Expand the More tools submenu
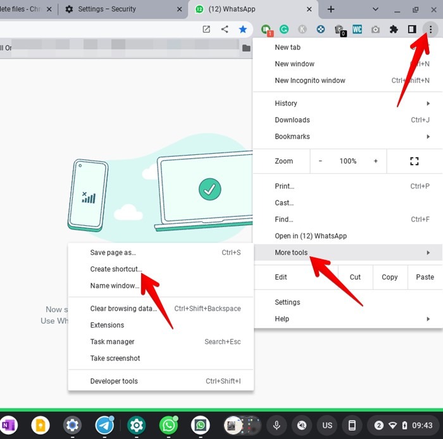Image resolution: width=443 pixels, height=439 pixels. coord(347,252)
